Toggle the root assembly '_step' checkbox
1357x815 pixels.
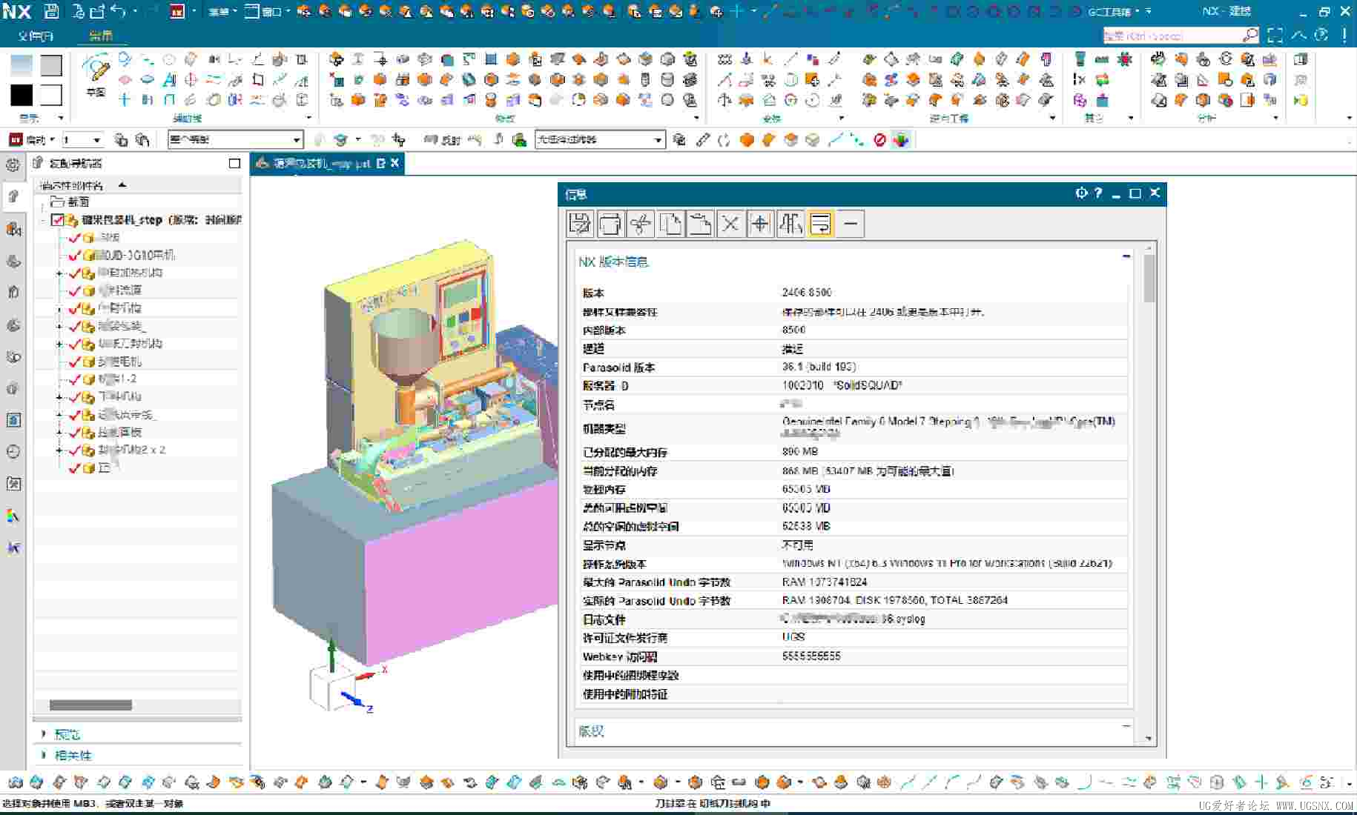click(x=58, y=219)
